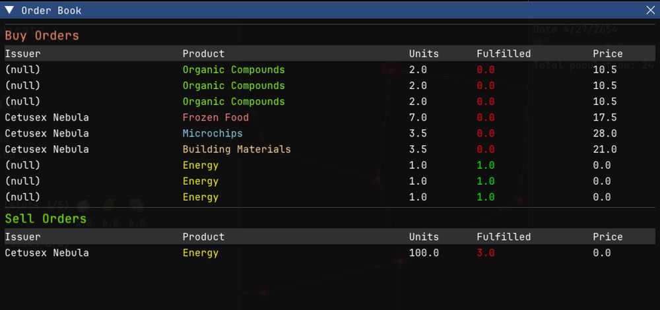Sort Buy Orders by Issuer column header
This screenshot has height=310, width=660.
click(x=22, y=54)
